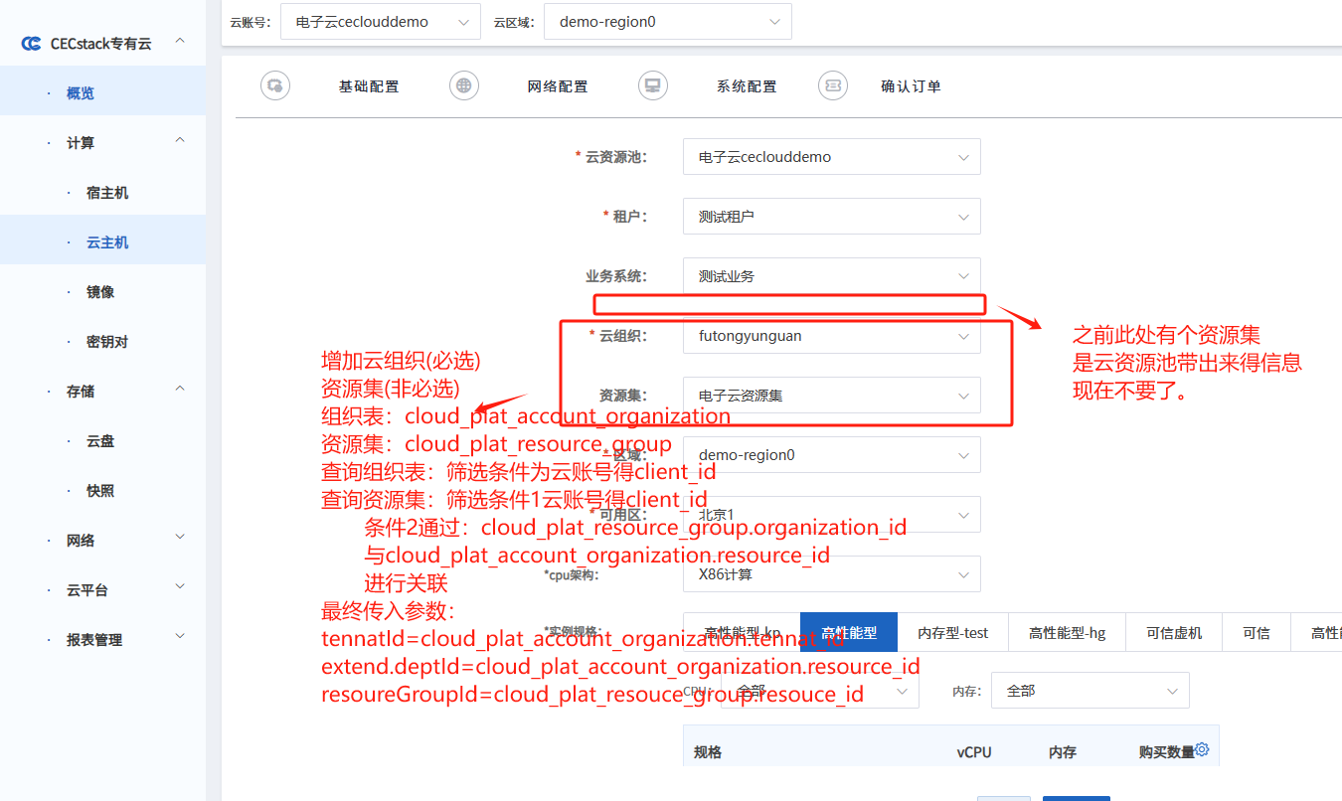
Task: Click the 系统配置 monitor step icon
Action: pos(653,86)
